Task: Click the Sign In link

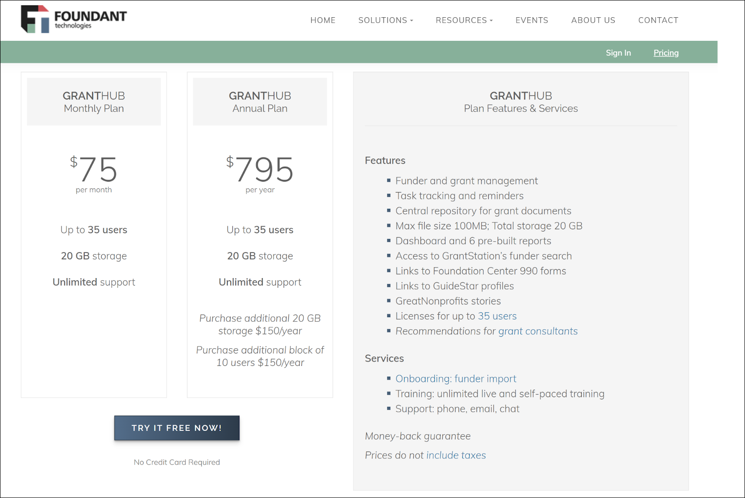Action: [618, 53]
